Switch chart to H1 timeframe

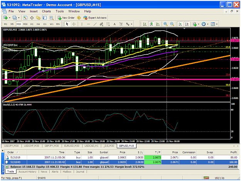(32, 24)
